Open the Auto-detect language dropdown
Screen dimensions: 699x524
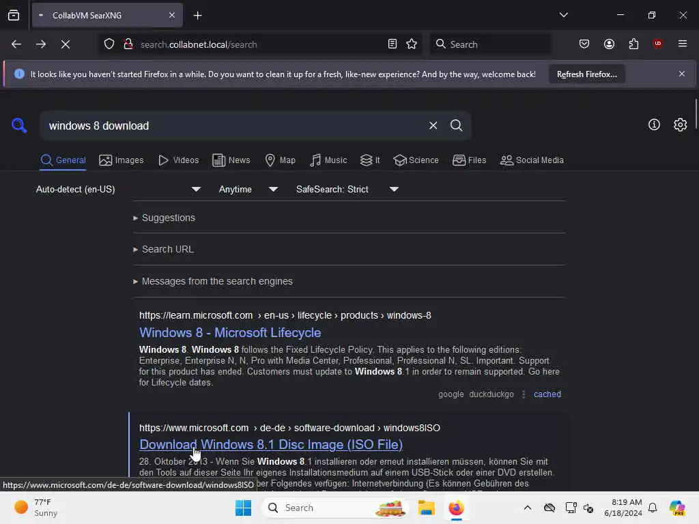[118, 190]
